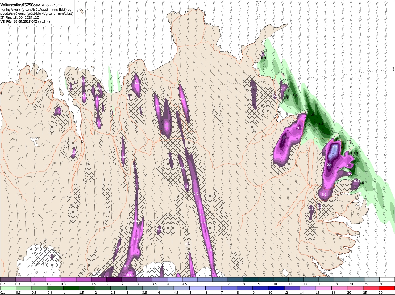Select top legend swatch between 0.5 and 0.8
Viewport: 395px width, 295px height.
pos(53,280)
